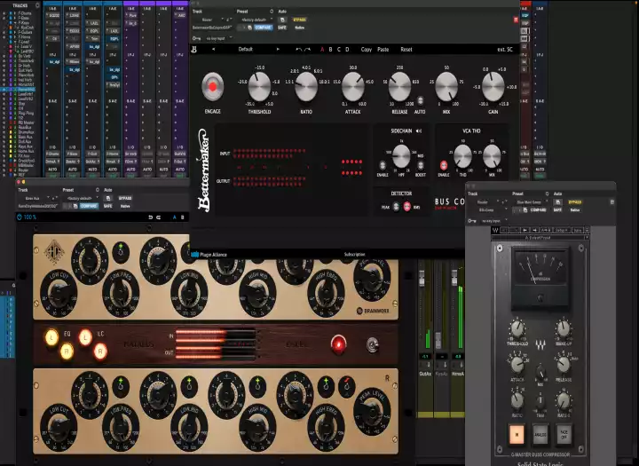Image resolution: width=639 pixels, height=466 pixels.
Task: Switch to preset slot D
Action: [x=347, y=50]
